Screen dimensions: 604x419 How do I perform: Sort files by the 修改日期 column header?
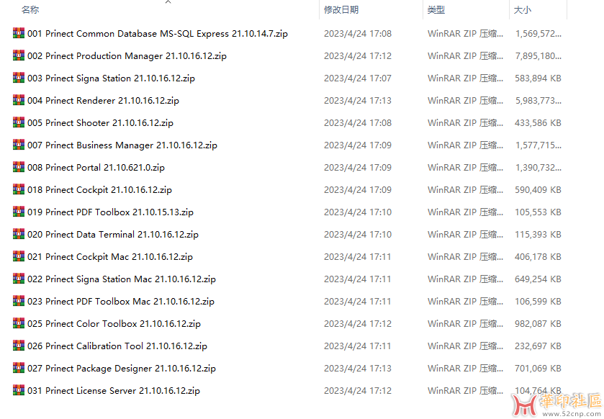(x=341, y=9)
